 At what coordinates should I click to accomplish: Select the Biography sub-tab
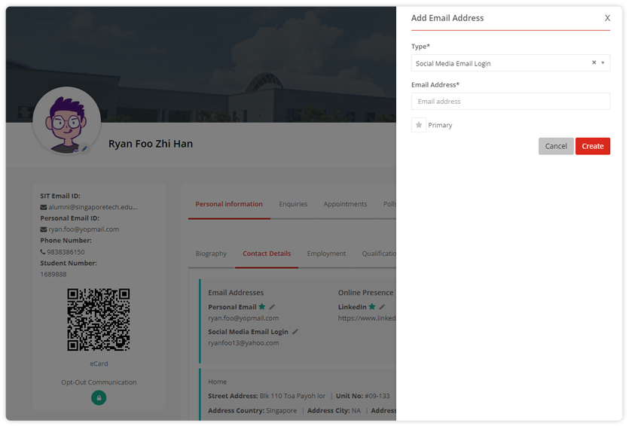(211, 254)
